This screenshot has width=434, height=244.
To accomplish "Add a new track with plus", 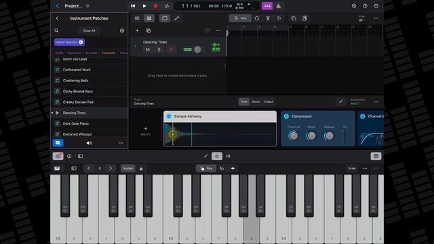I will click(x=137, y=30).
